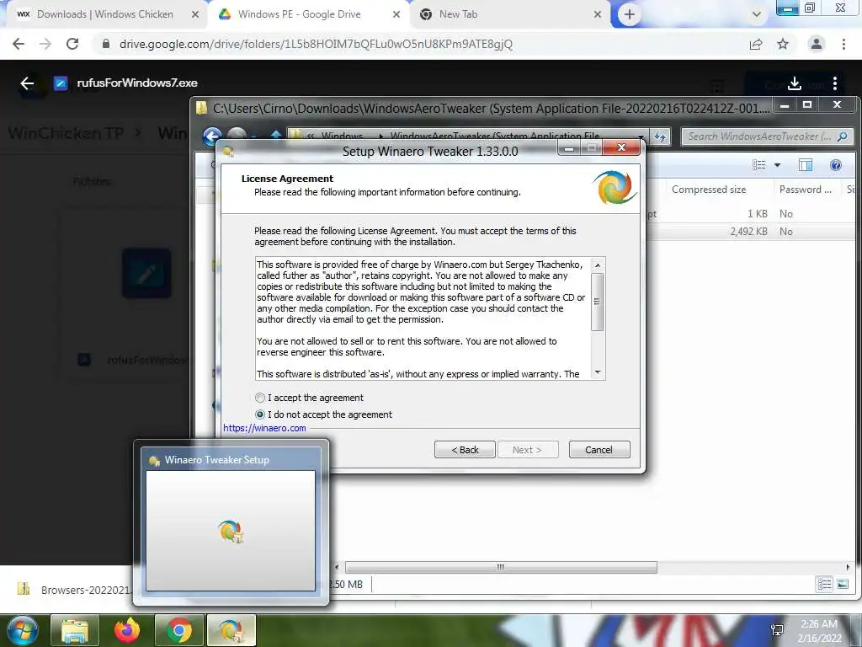Image resolution: width=862 pixels, height=647 pixels.
Task: Click Chrome back navigation arrow
Action: 19,44
